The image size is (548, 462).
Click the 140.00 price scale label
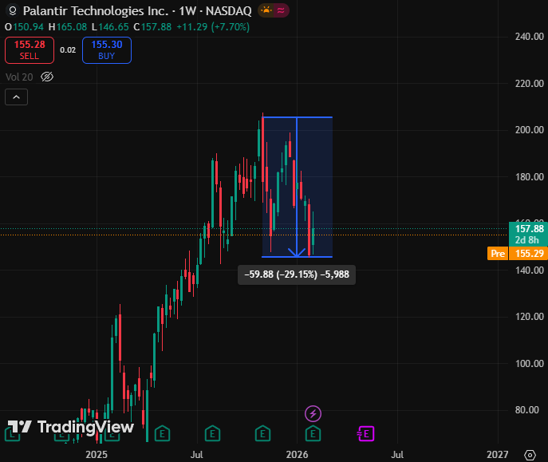pyautogui.click(x=529, y=270)
